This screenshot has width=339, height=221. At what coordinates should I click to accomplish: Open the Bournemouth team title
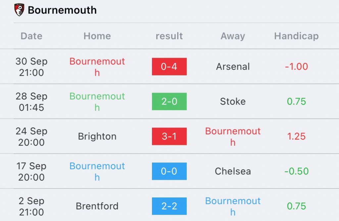coord(62,10)
